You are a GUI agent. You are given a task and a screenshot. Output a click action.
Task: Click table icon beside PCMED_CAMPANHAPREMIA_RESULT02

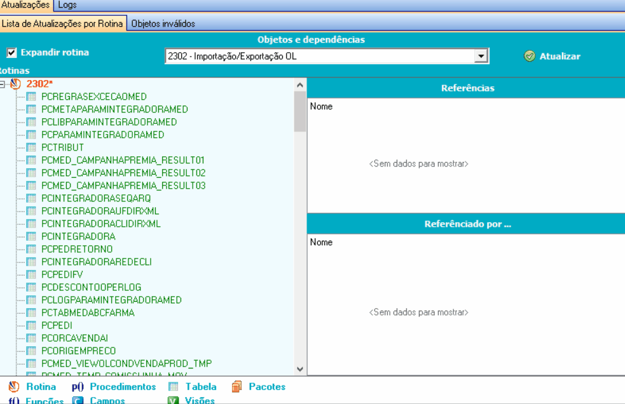coord(31,173)
